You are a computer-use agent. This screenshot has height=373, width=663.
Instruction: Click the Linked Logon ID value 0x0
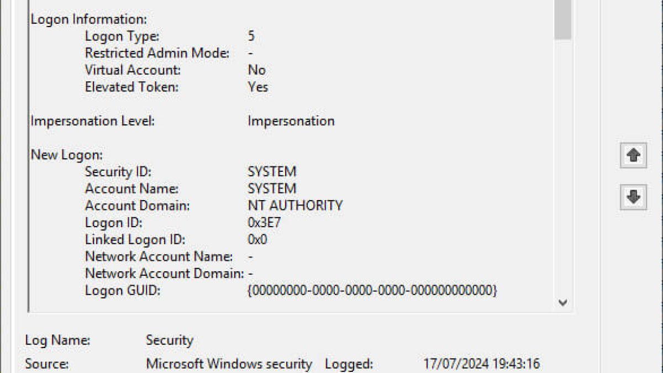(257, 240)
